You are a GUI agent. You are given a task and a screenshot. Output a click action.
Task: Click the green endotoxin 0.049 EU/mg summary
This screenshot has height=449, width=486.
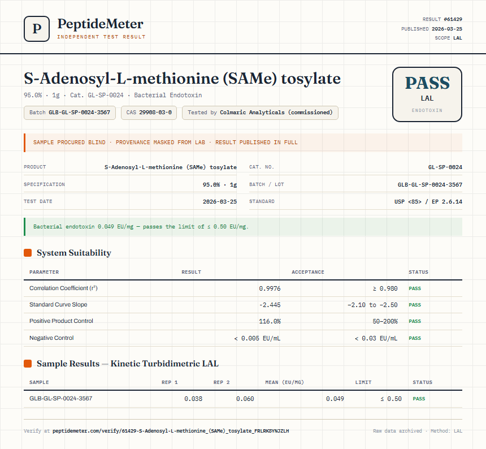243,227
